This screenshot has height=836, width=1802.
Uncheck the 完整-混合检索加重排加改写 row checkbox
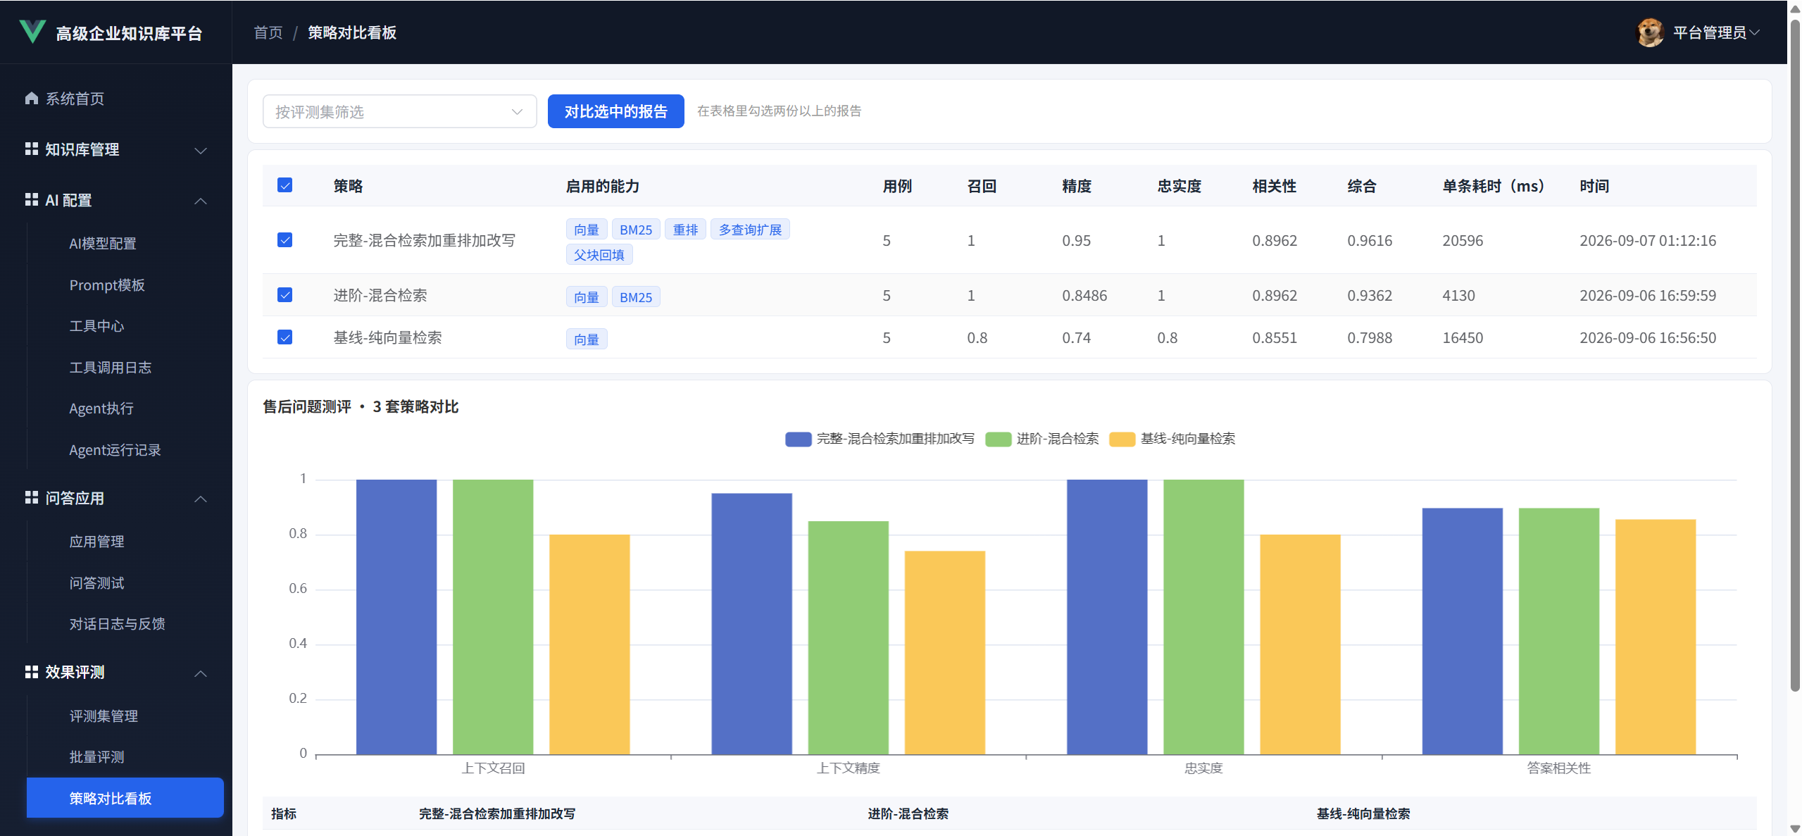(284, 240)
